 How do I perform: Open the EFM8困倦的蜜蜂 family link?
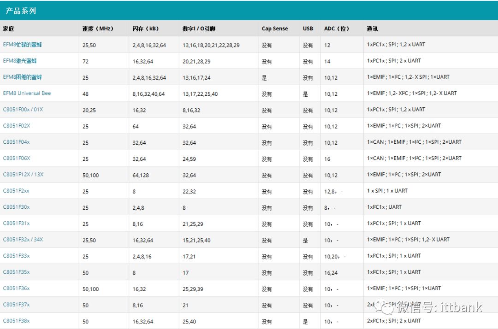click(22, 77)
